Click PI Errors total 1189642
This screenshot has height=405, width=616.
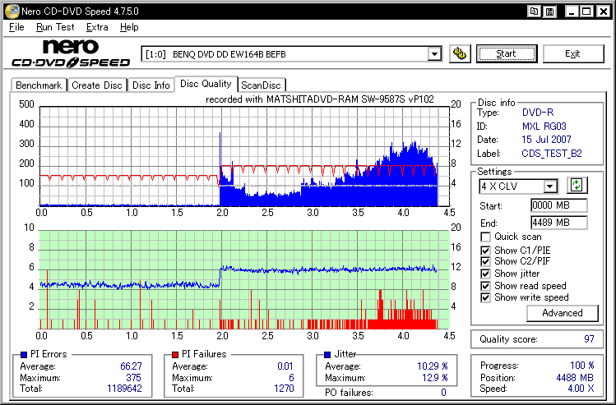[x=124, y=389]
